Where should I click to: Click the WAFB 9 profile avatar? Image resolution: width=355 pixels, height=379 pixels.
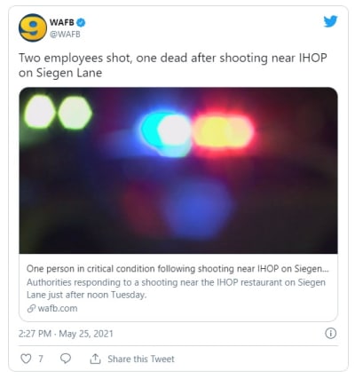pos(32,28)
